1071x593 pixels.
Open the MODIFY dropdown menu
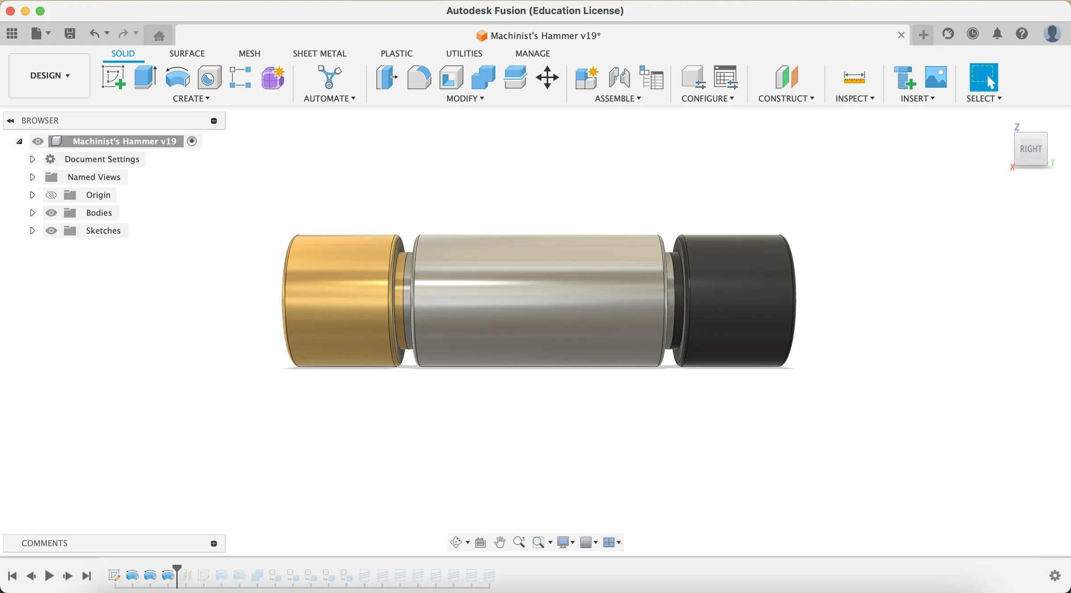464,99
